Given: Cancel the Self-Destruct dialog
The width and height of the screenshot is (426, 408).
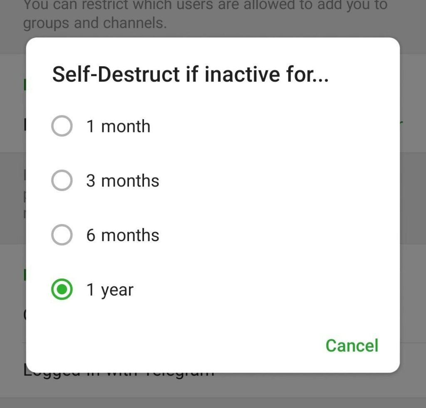Looking at the screenshot, I should (352, 346).
